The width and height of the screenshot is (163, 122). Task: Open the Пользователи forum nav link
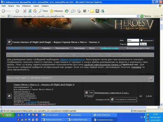click(x=62, y=48)
